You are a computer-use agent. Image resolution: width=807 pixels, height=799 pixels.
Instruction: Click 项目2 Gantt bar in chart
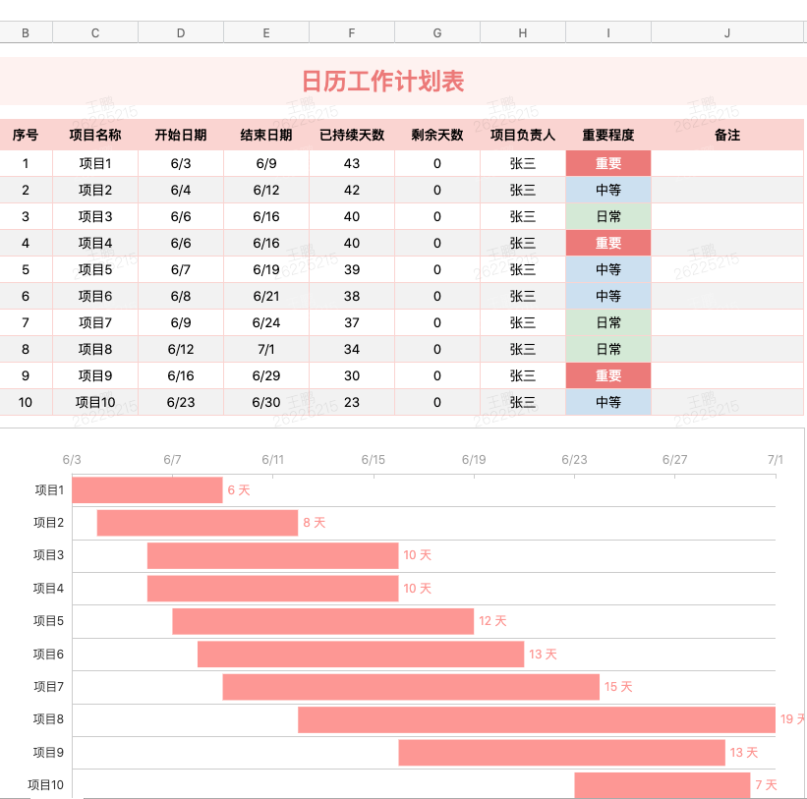click(x=198, y=523)
